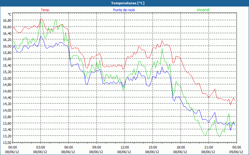Click the 15,20 y-axis value

7,72
